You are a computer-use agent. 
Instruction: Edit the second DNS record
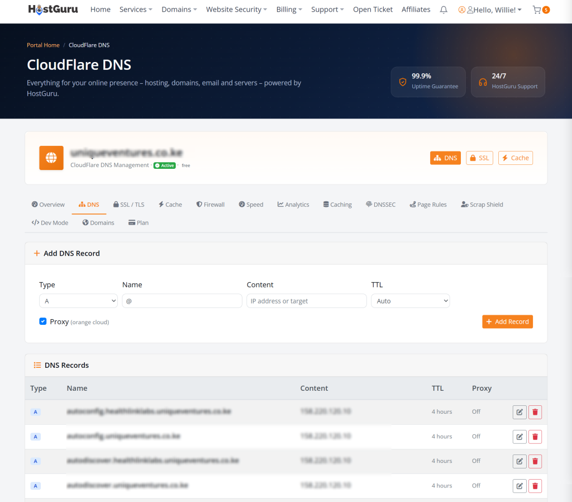point(519,437)
